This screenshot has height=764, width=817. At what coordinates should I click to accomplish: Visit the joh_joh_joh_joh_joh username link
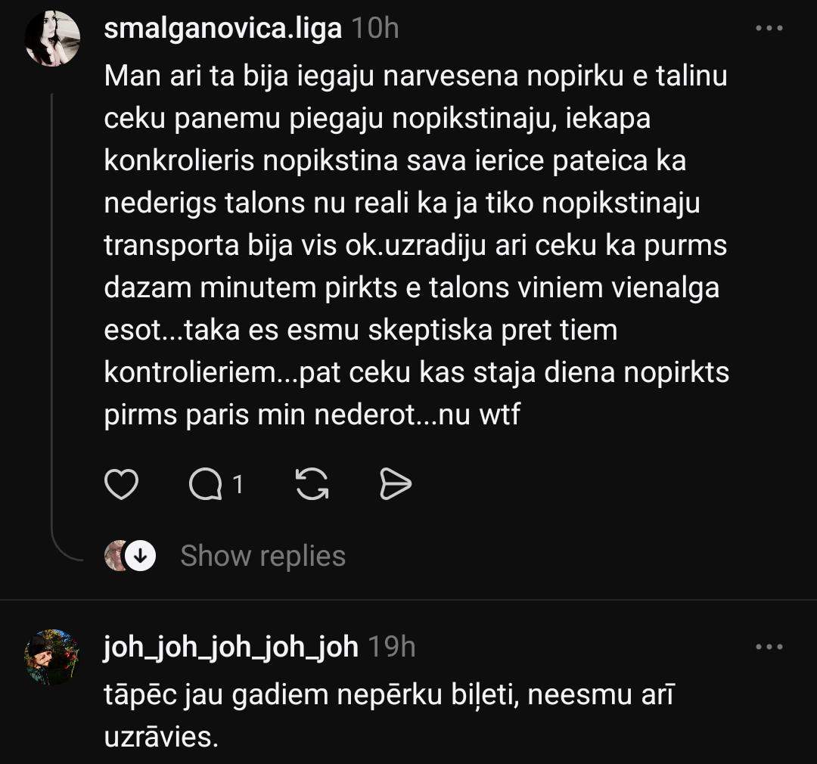[231, 648]
